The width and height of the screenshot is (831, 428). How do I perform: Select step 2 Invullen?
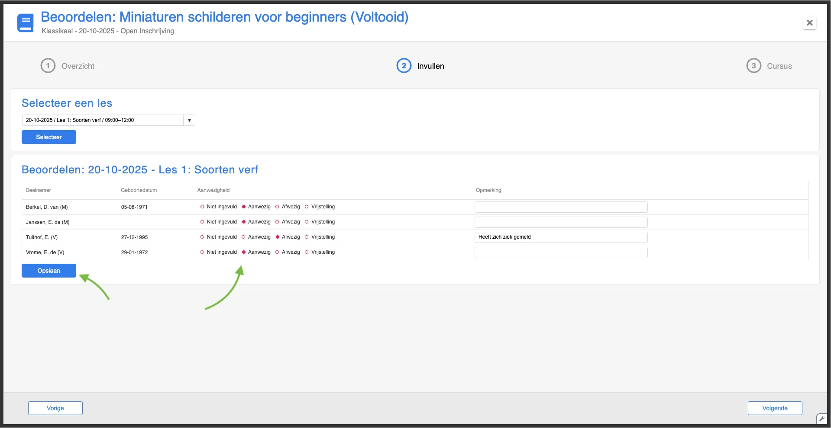point(420,66)
